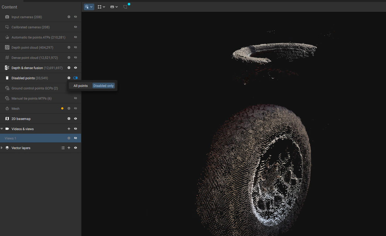The image size is (386, 236).
Task: Turn off the Disabled points toggle switch
Action: coord(75,78)
